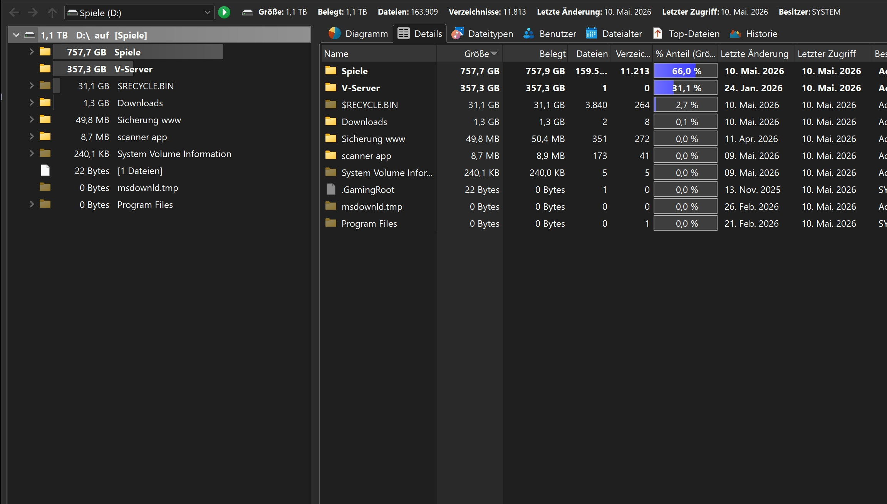
Task: Select the '.GamingRoot' file name
Action: click(x=368, y=190)
